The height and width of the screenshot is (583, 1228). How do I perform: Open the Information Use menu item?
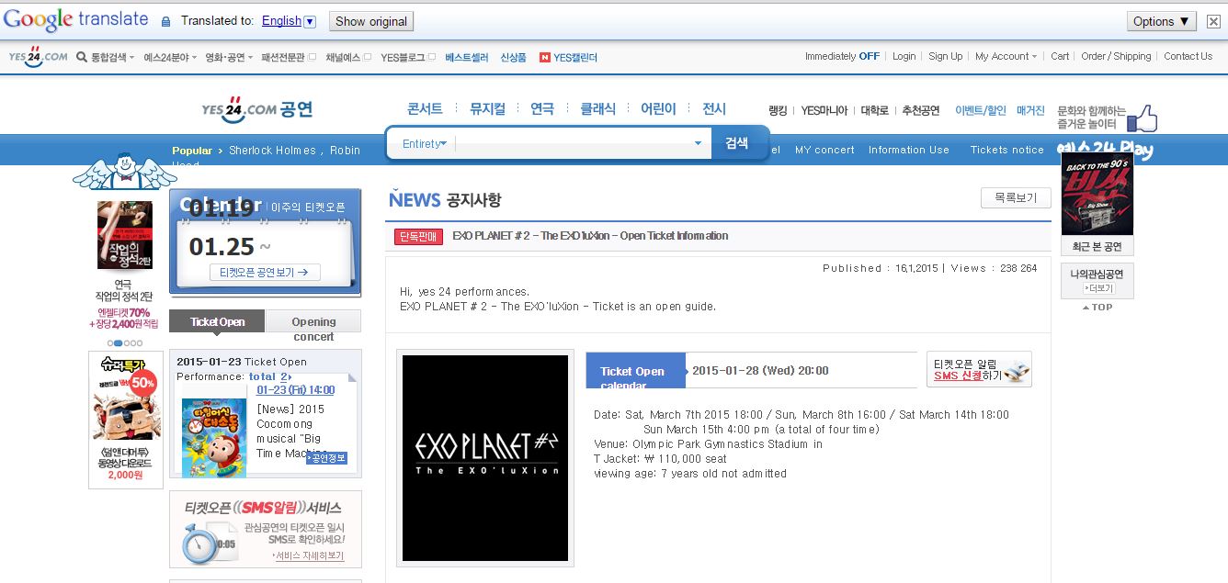tap(909, 150)
